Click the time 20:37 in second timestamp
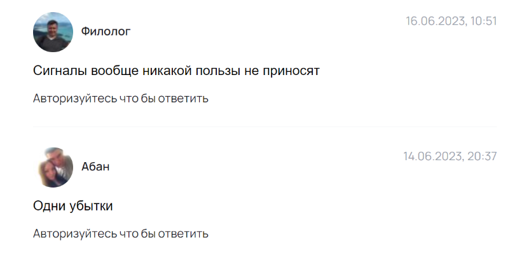Screen dimensions: 531x260 tap(482, 156)
